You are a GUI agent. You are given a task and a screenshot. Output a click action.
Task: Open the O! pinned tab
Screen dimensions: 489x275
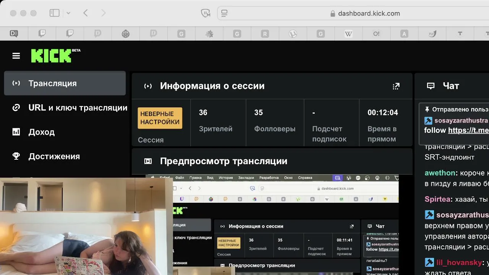(376, 34)
